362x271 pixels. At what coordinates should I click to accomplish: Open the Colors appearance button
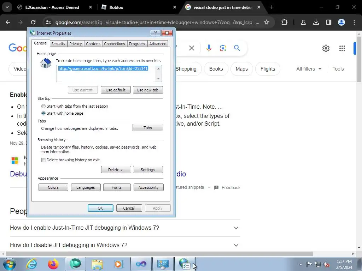[x=53, y=187]
